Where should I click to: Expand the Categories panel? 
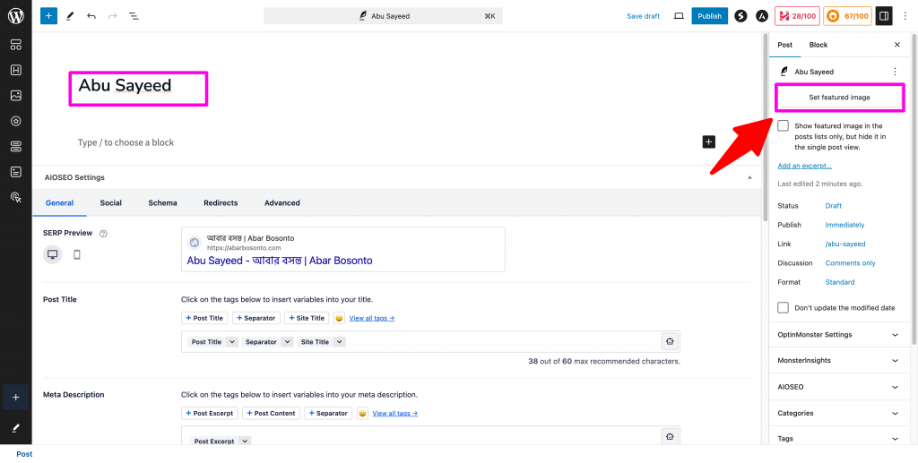pyautogui.click(x=894, y=414)
